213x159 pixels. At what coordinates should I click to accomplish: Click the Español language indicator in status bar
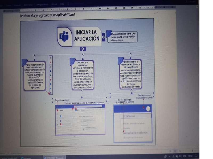17,153
